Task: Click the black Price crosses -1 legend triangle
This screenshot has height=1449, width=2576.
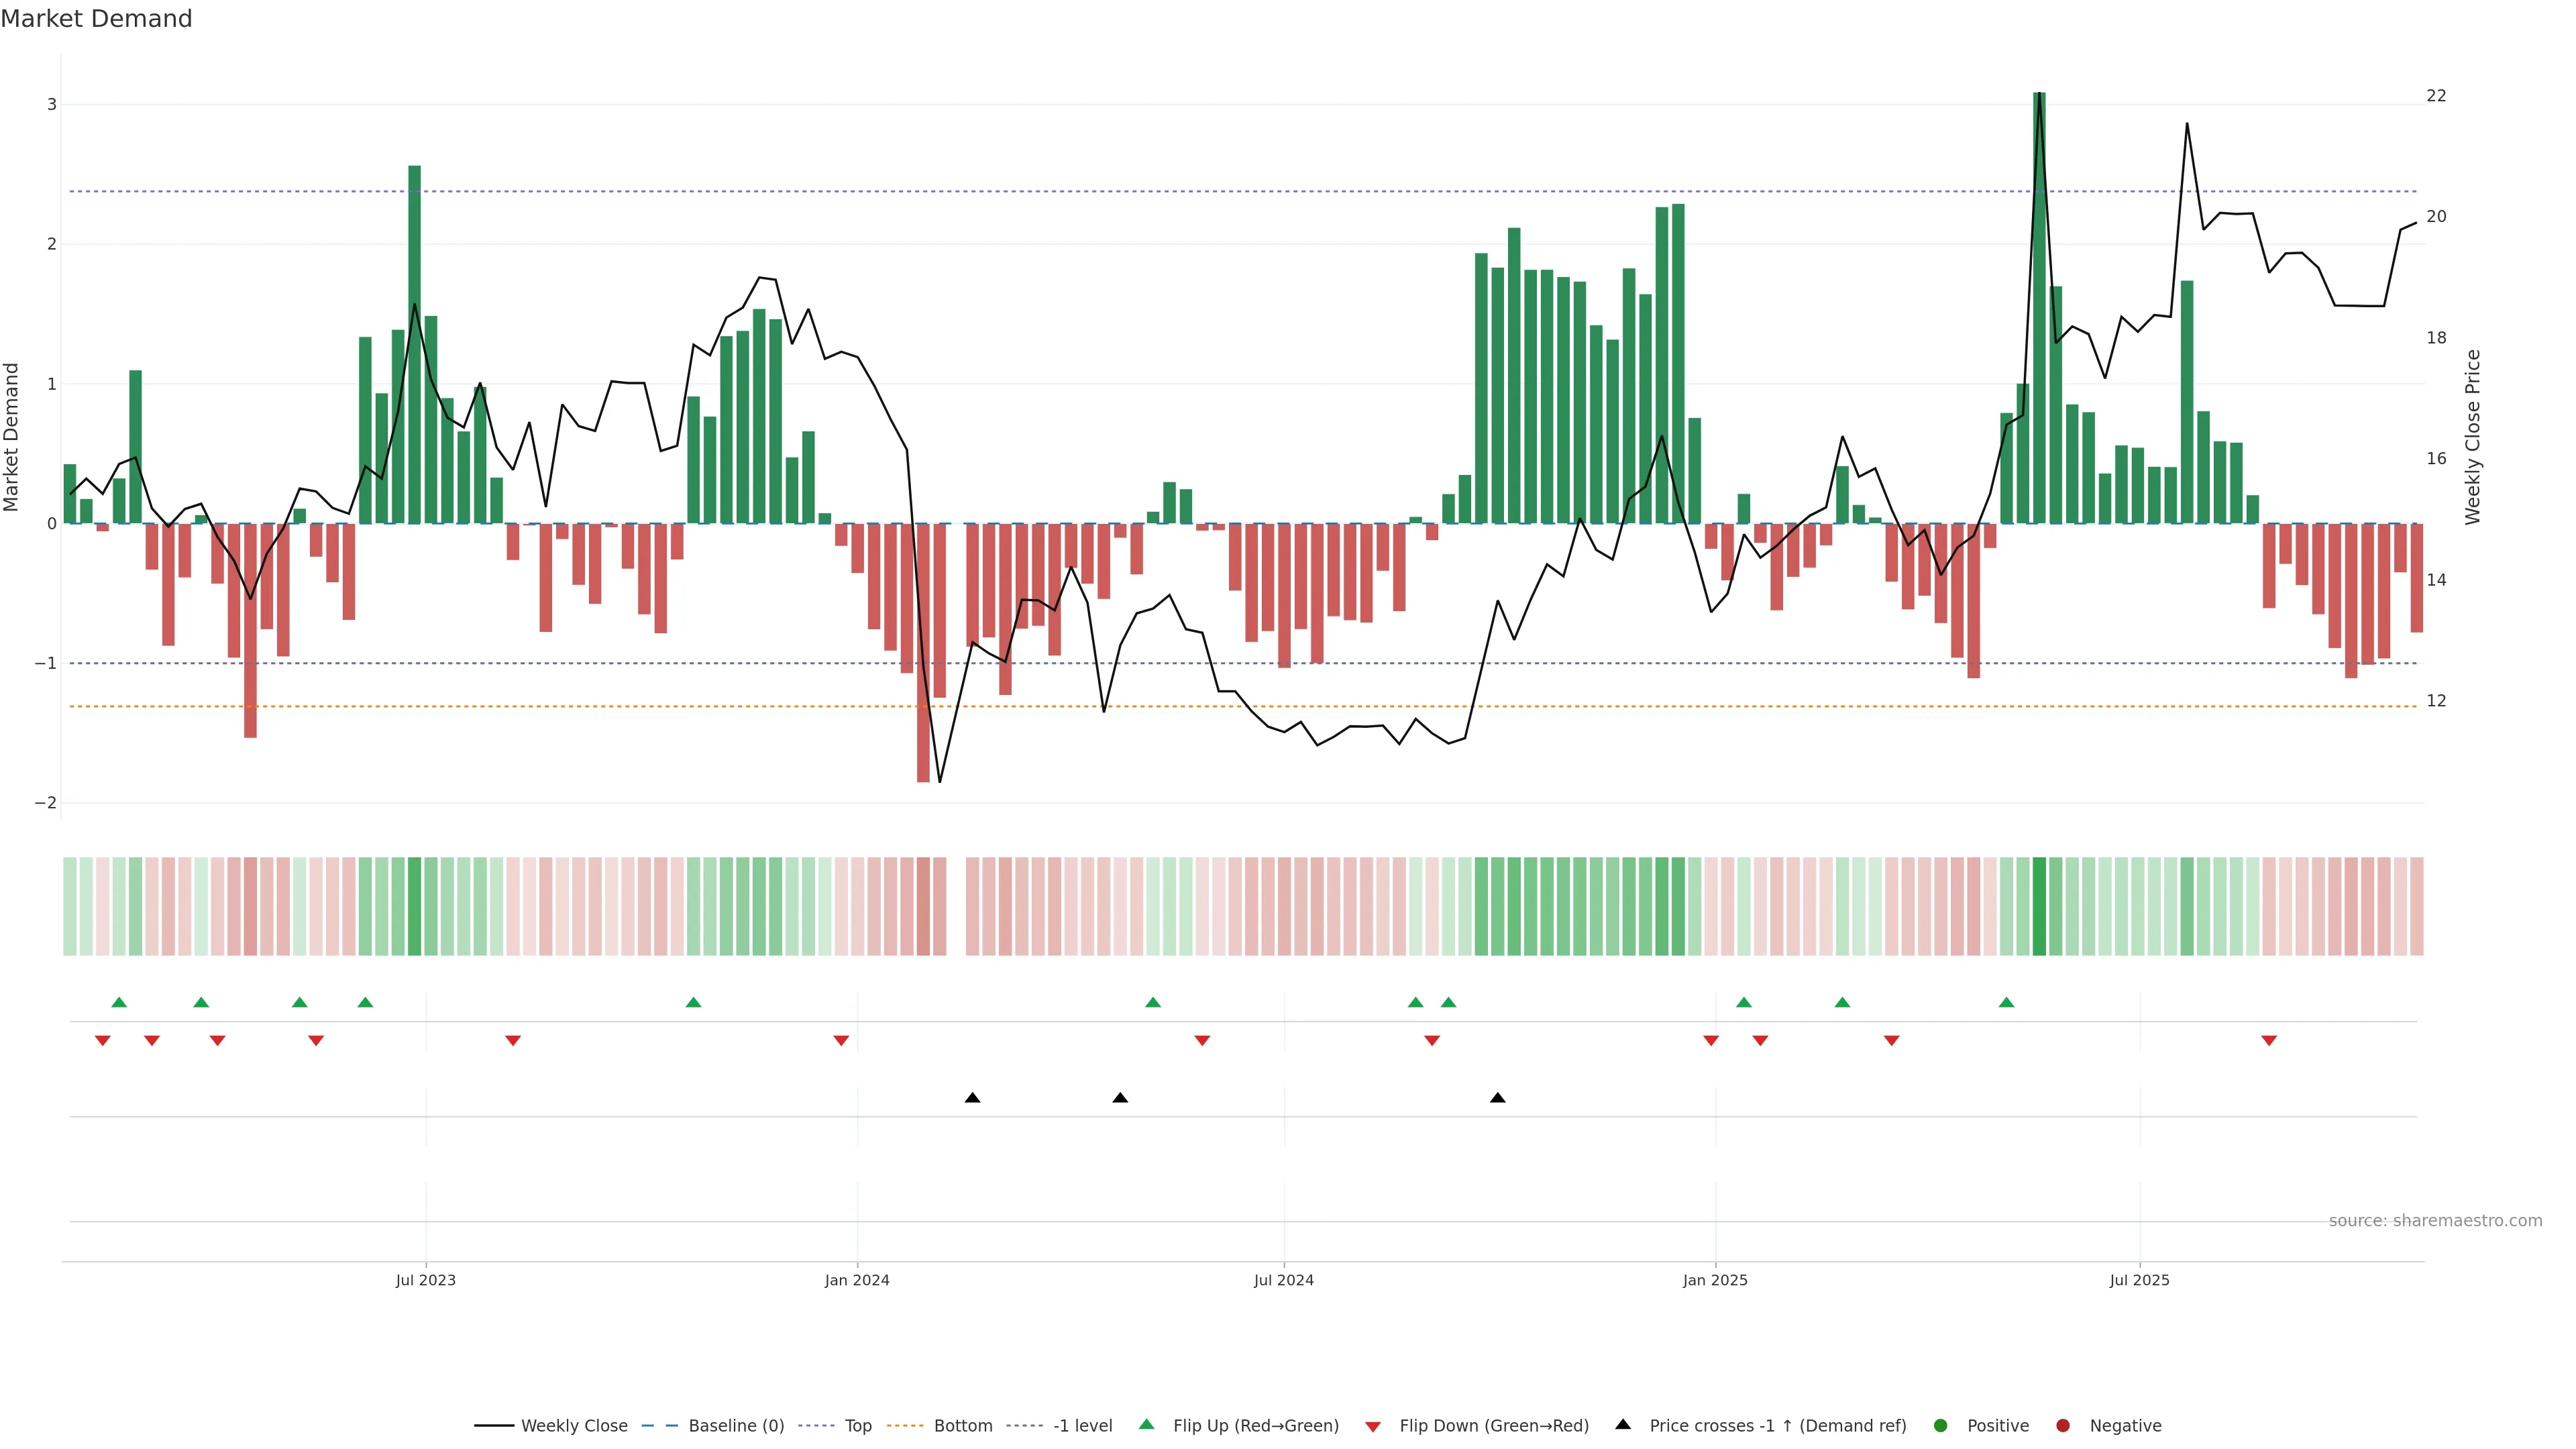Action: coord(1623,1424)
